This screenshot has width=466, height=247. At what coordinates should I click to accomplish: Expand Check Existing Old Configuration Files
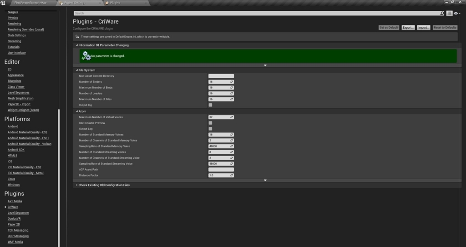[76, 185]
